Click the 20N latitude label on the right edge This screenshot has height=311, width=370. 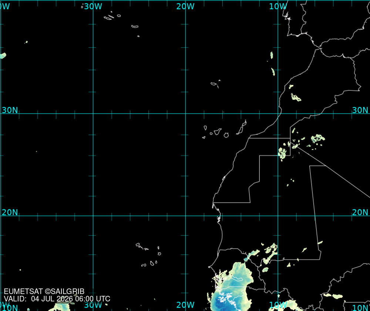click(360, 212)
